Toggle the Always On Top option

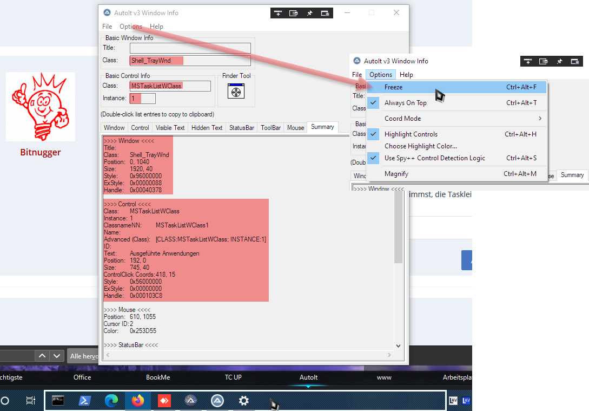405,103
